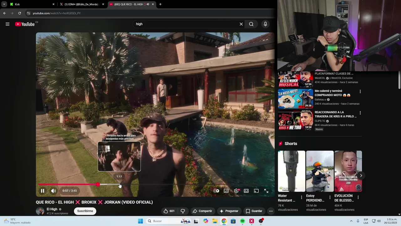Open options for Estoy PERDIEND short
The image size is (401, 226).
(x=330, y=197)
